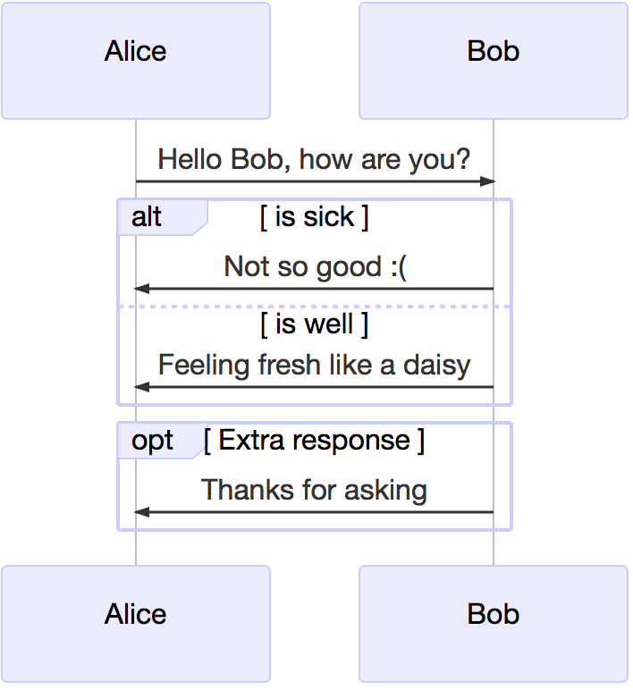633x690 pixels.
Task: Select 'Feeling fresh like a daisy' message
Action: (x=315, y=366)
